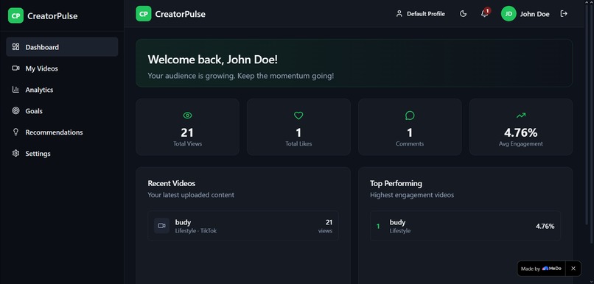The image size is (594, 284).
Task: Click the My Videos camera icon
Action: pos(15,68)
